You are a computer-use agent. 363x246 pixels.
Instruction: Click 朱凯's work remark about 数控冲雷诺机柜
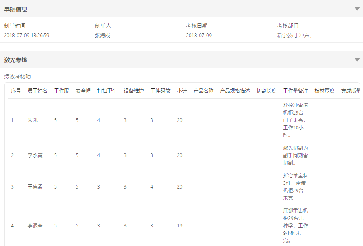coord(295,120)
